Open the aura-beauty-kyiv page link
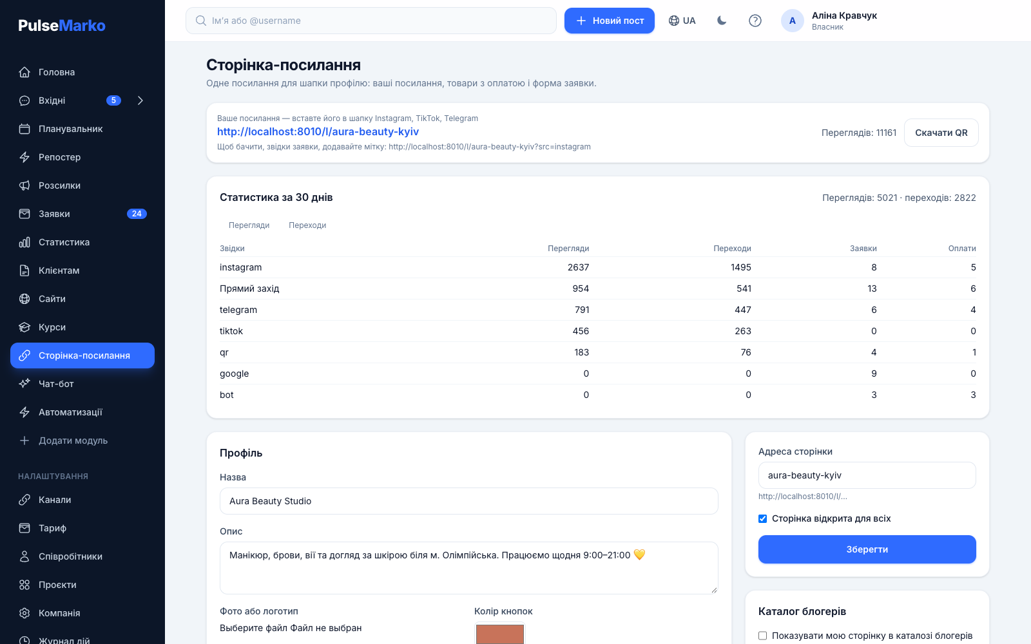This screenshot has height=644, width=1031. 318,131
